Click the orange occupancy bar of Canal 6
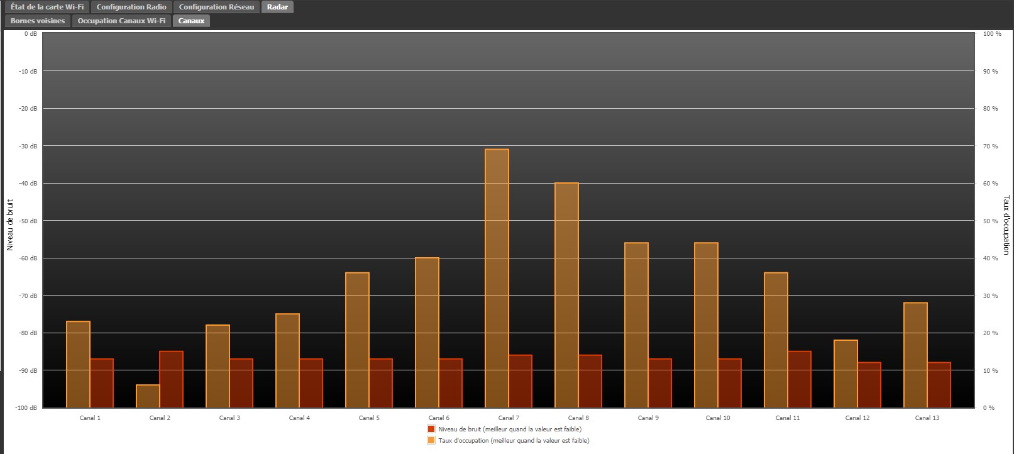 tap(427, 333)
